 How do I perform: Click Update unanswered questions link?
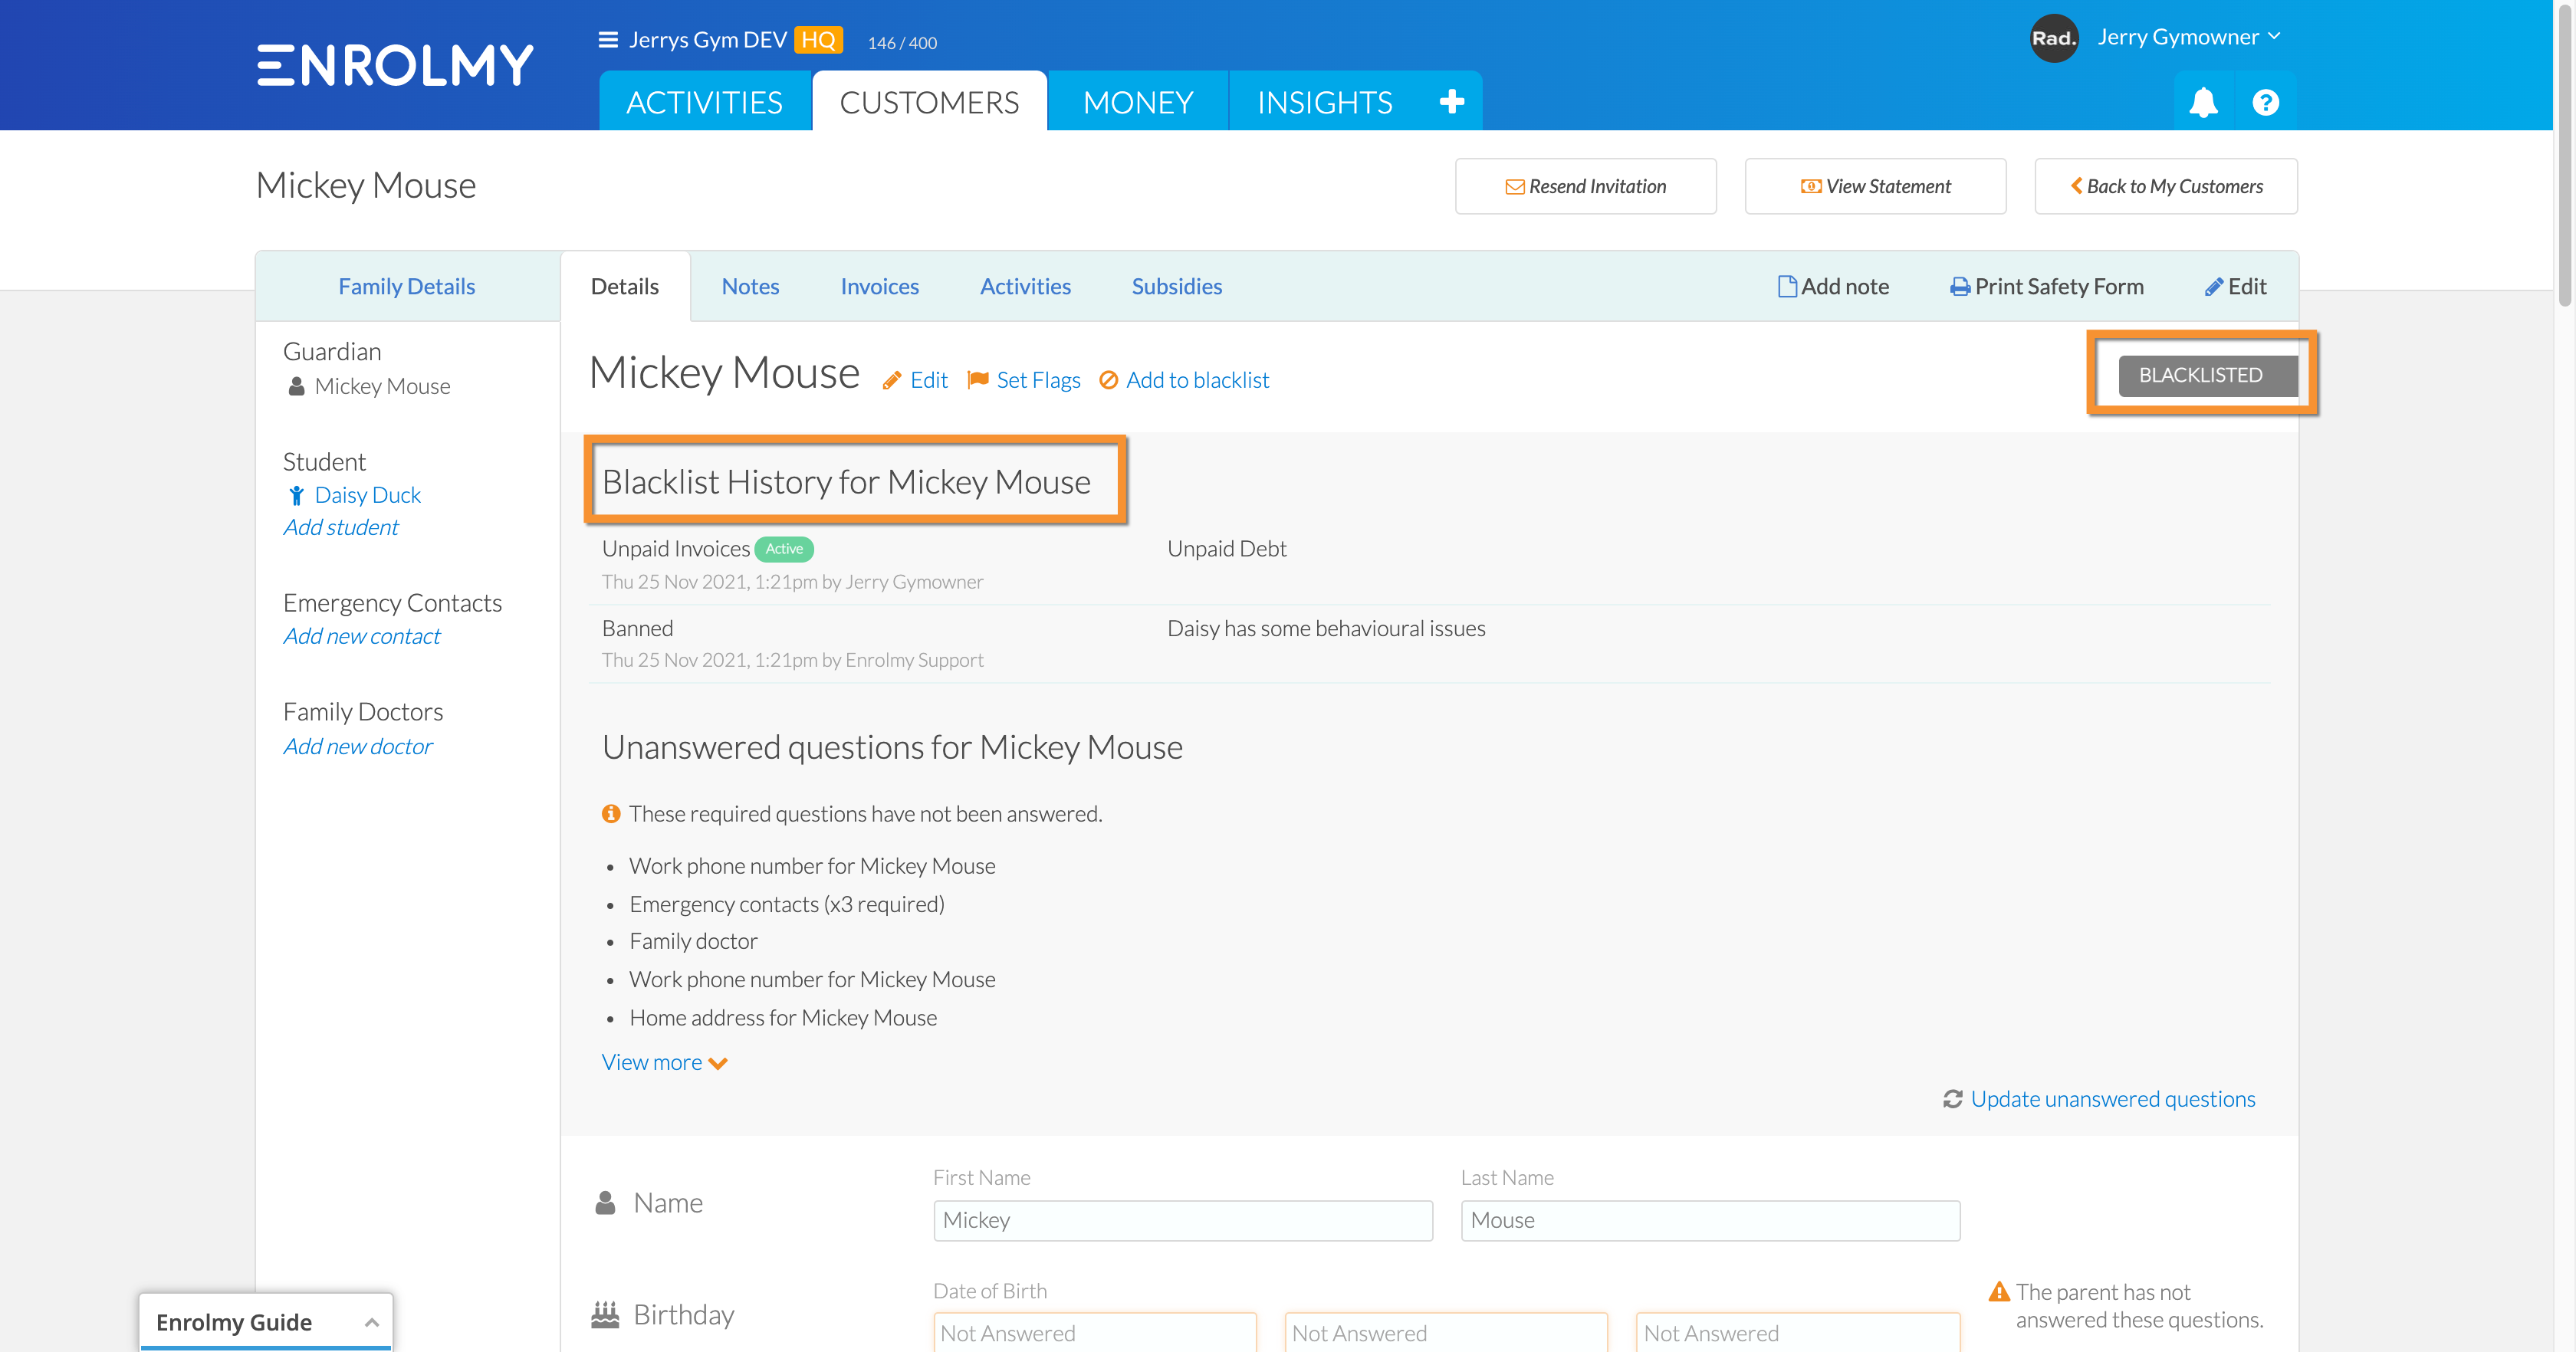tap(2112, 1099)
